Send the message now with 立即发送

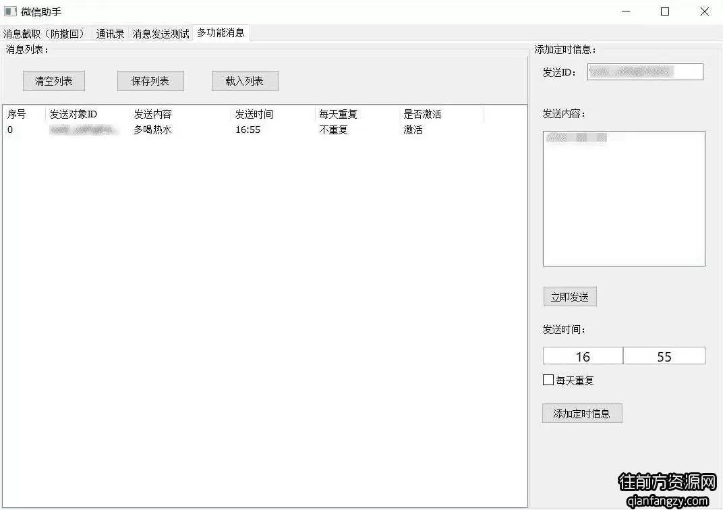[570, 297]
